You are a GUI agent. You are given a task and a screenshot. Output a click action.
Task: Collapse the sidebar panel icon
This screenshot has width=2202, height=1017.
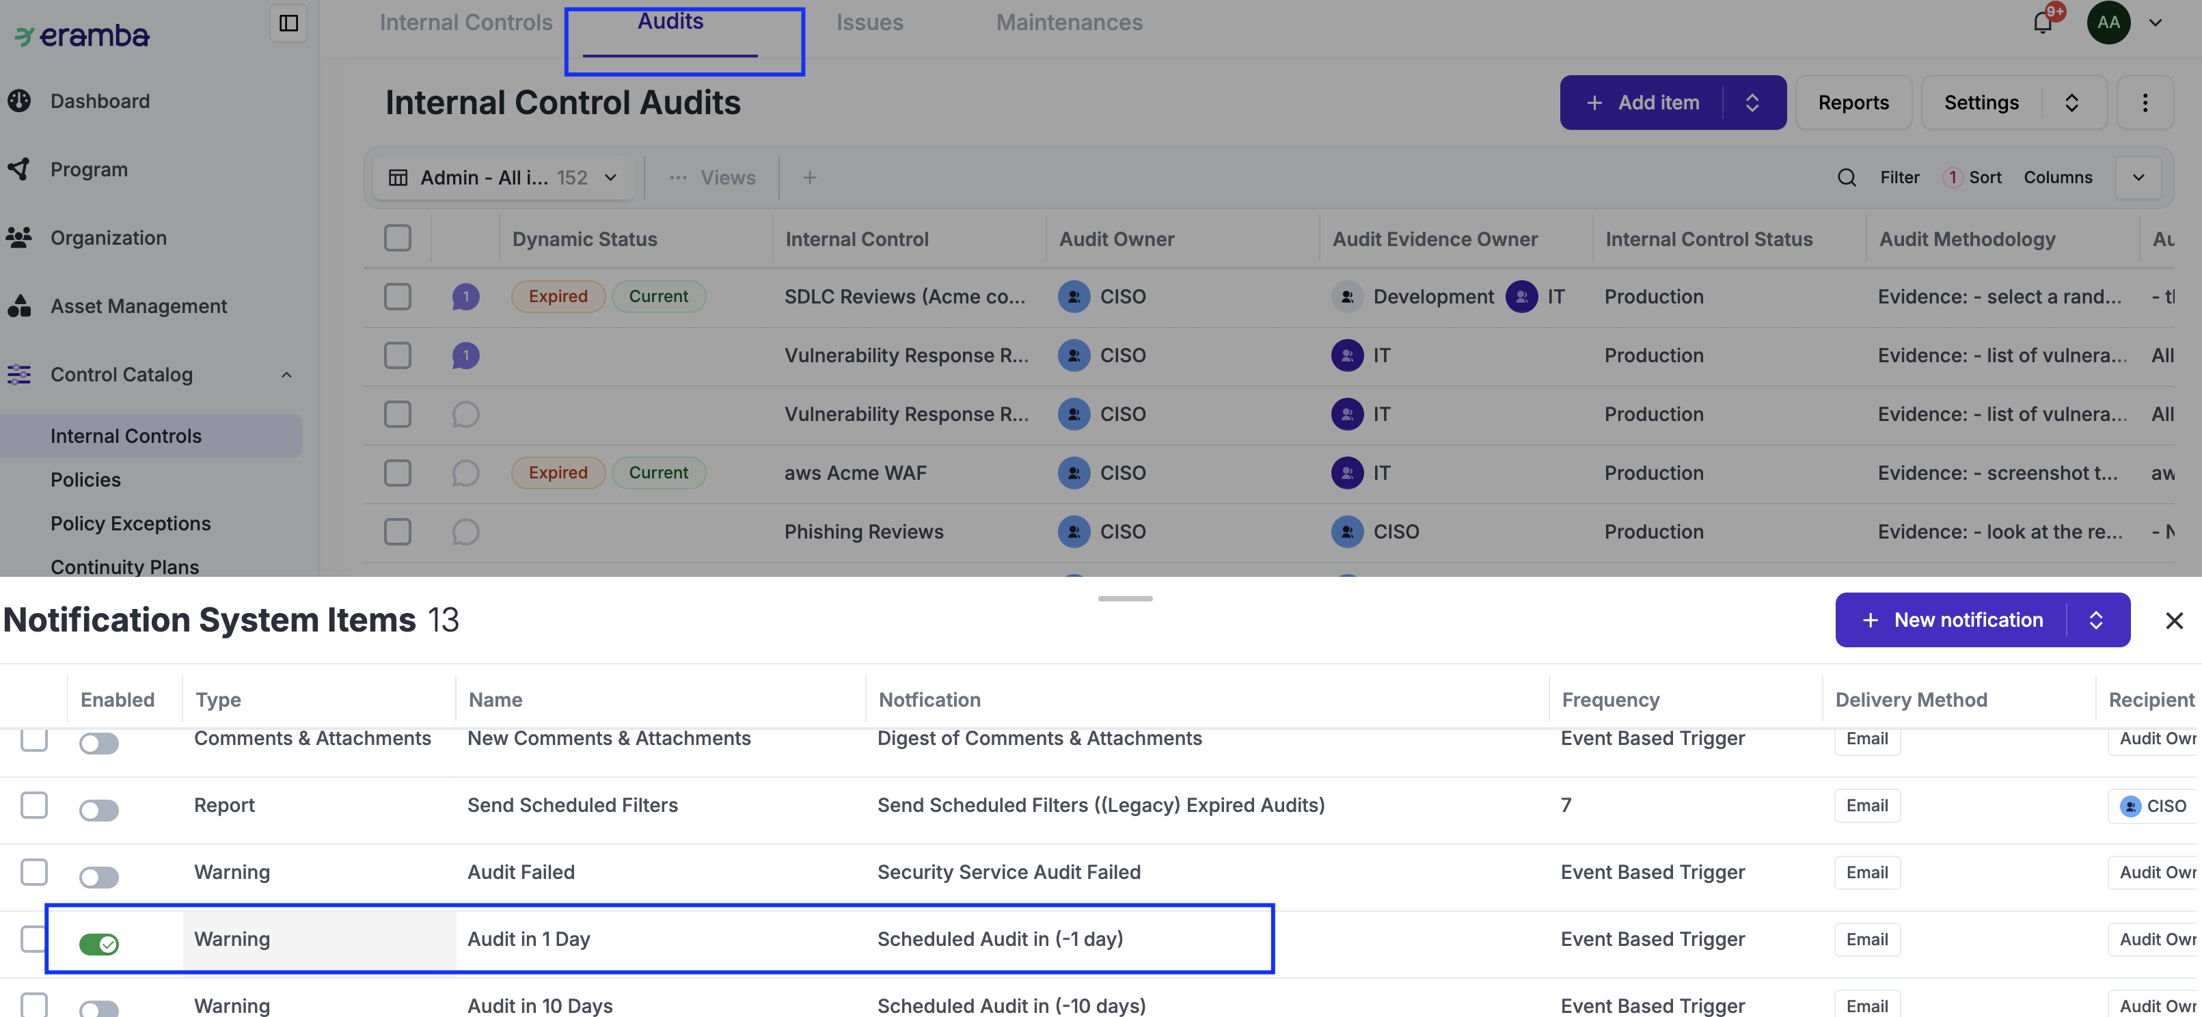coord(288,23)
